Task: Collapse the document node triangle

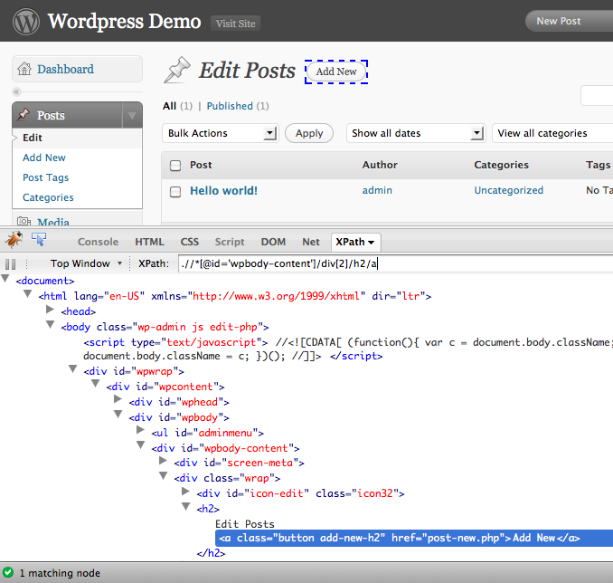Action: pos(5,279)
